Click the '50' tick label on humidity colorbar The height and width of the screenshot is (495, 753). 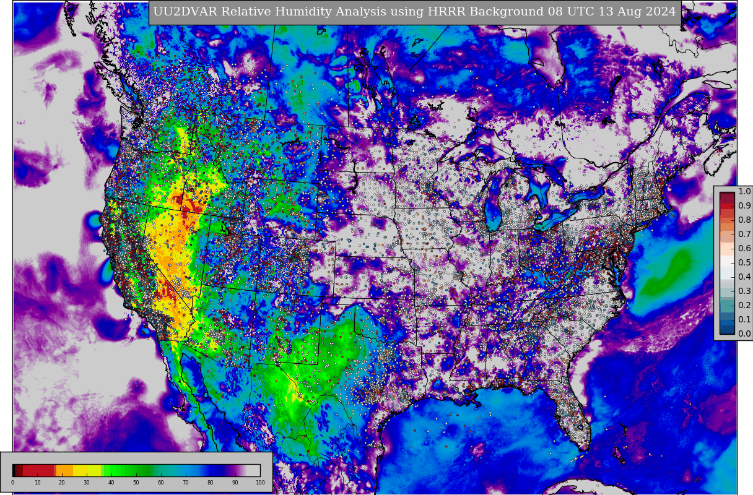(x=136, y=483)
